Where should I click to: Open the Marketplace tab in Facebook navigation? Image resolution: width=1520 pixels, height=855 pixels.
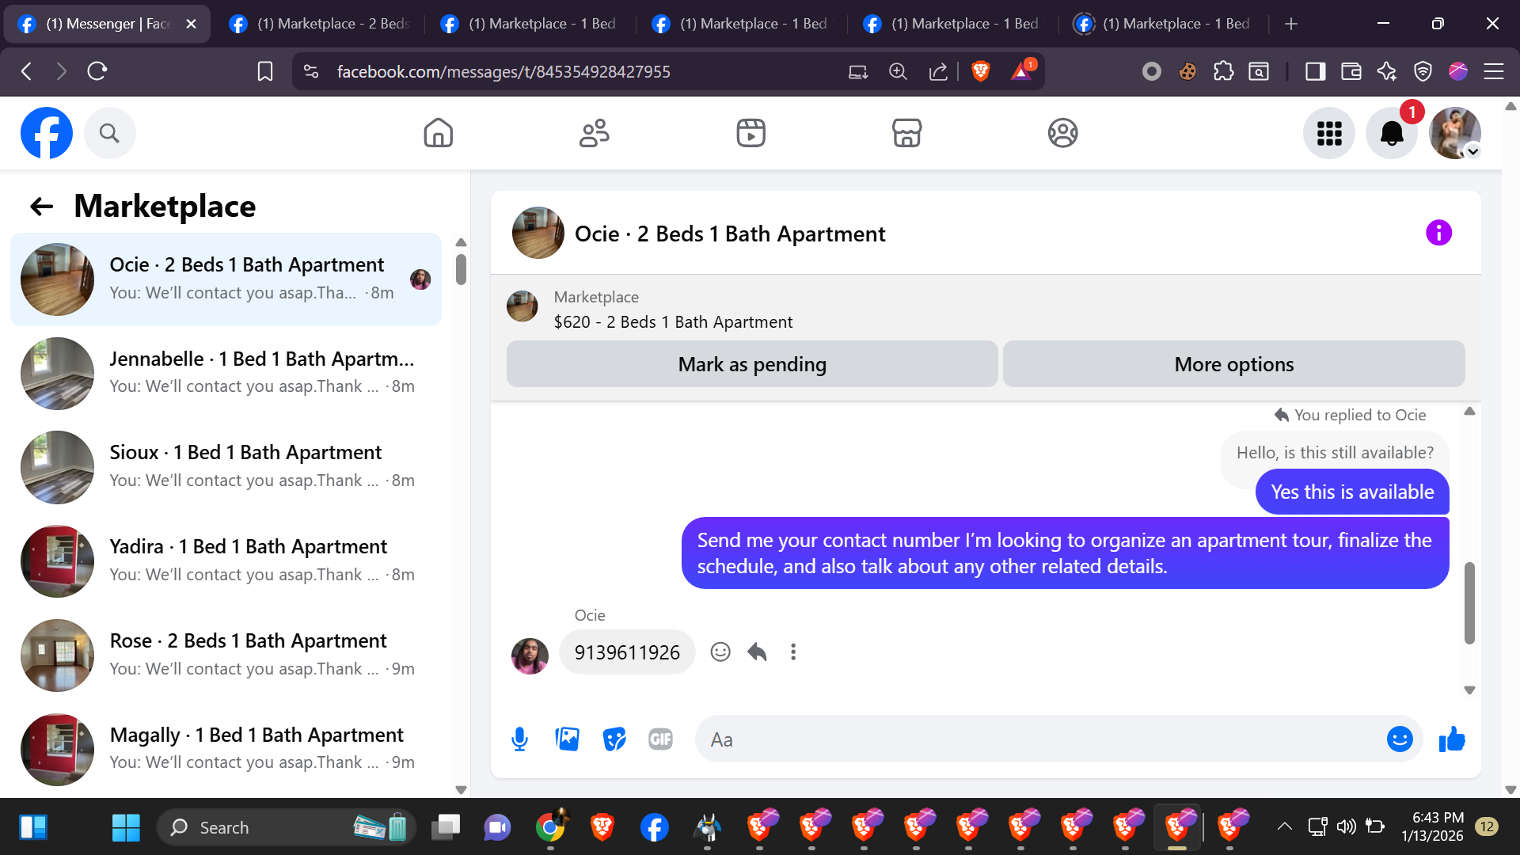point(906,133)
